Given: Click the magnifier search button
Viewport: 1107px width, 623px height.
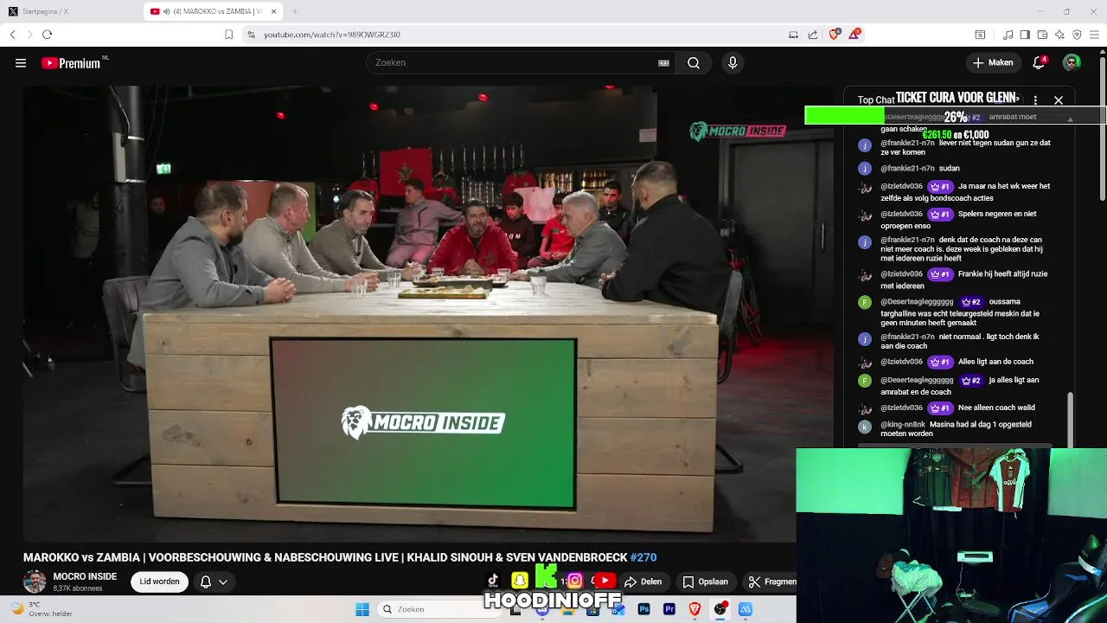Looking at the screenshot, I should 694,63.
